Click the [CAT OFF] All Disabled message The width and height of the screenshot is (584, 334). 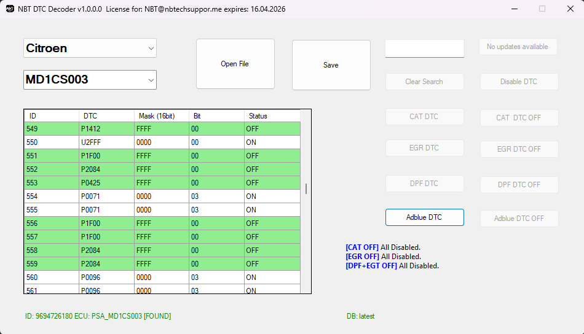coord(383,247)
